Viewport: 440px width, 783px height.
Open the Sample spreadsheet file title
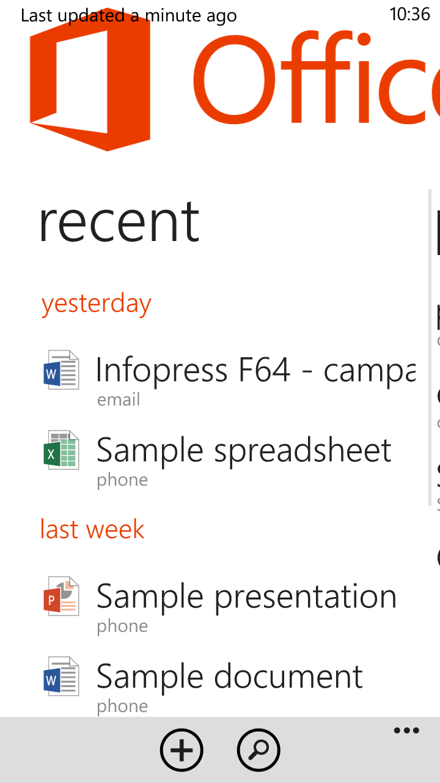click(244, 451)
